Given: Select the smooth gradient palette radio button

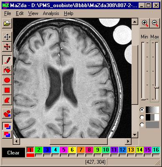Looking at the screenshot, I should (x=142, y=110).
